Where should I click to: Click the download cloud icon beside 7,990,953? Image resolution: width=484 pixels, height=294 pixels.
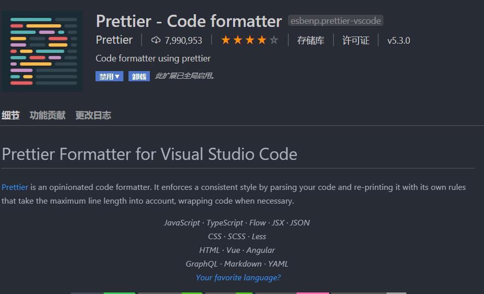click(x=156, y=40)
